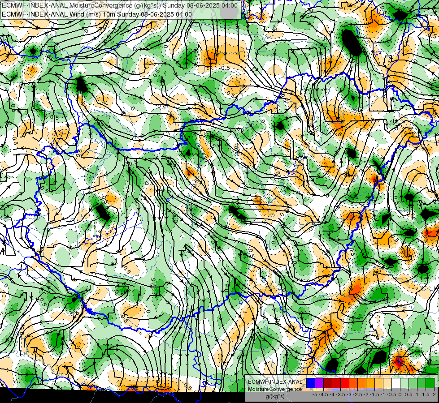Click the '-3.5' legend tick label
Image resolution: width=439 pixels, height=403 pixels.
point(341,394)
